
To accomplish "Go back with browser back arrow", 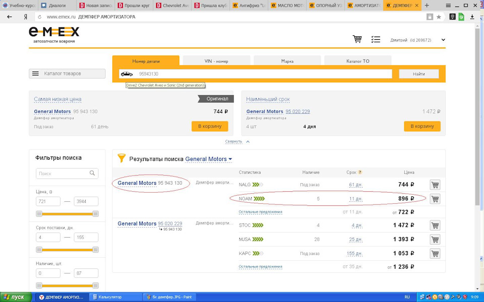I will 10,17.
